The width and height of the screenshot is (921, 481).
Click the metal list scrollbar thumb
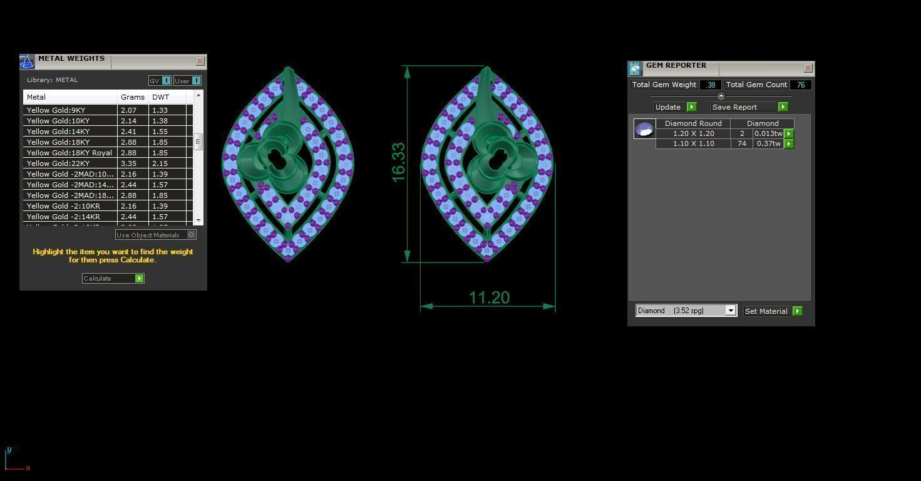coord(198,142)
